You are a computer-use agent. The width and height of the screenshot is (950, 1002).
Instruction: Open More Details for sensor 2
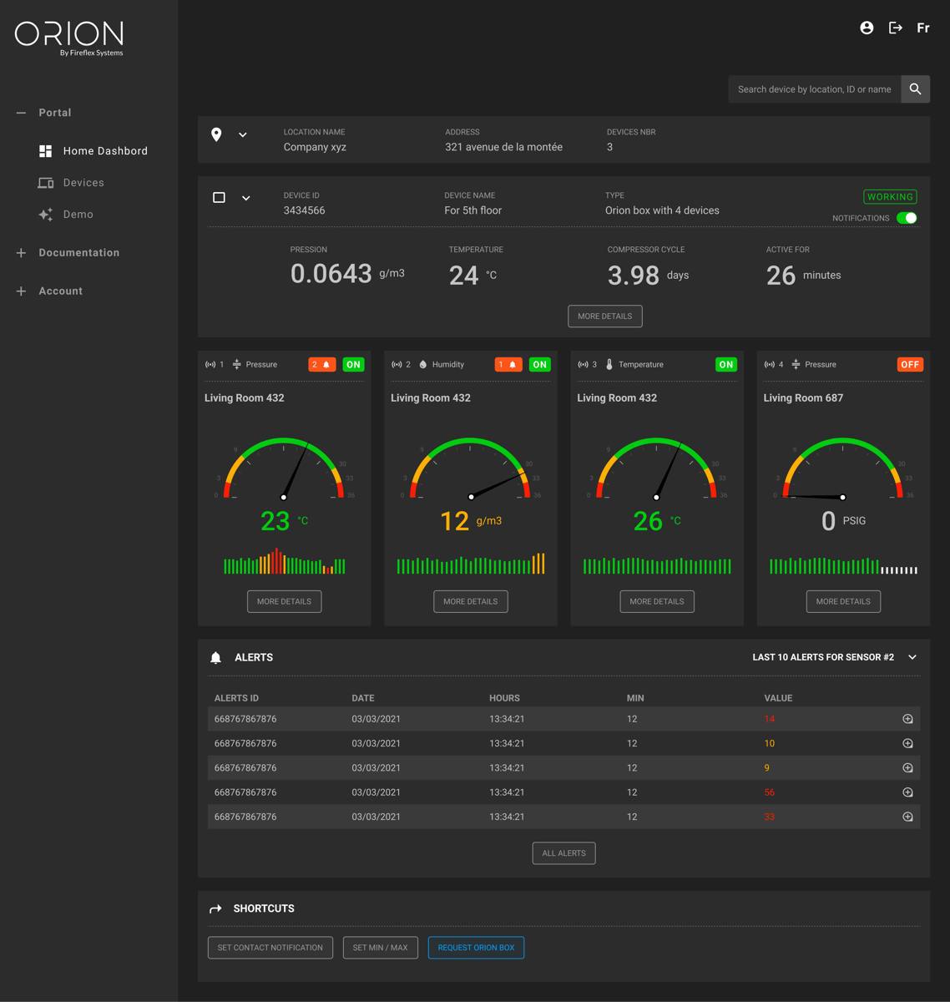471,601
